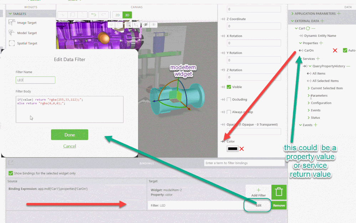The height and width of the screenshot is (223, 356).
Task: Click the binding arrow beside Z Rotation
Action: pos(223,70)
